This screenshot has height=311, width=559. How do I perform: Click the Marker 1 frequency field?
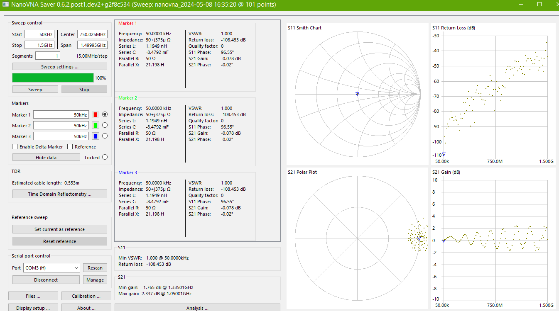point(61,114)
